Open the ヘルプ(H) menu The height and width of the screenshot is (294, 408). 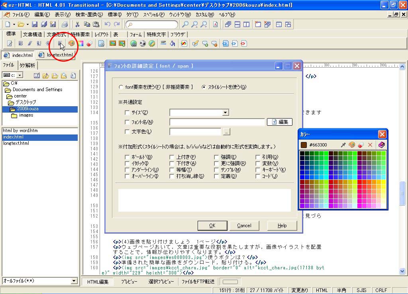click(227, 15)
